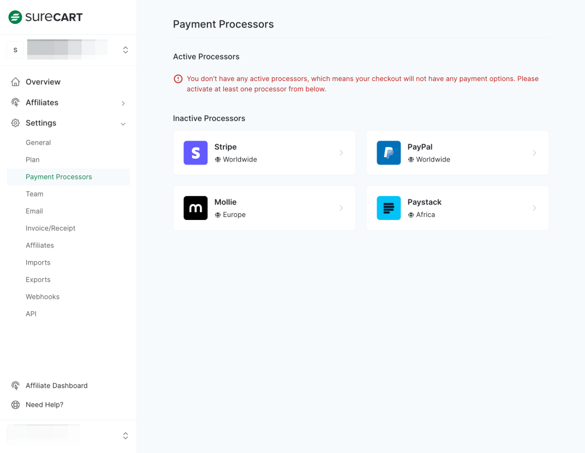This screenshot has width=585, height=453.
Task: Open the Need Help link
Action: (45, 404)
